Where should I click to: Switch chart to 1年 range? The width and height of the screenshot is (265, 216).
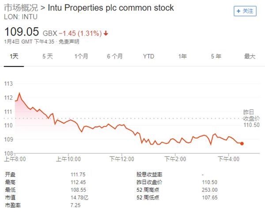pyautogui.click(x=182, y=56)
